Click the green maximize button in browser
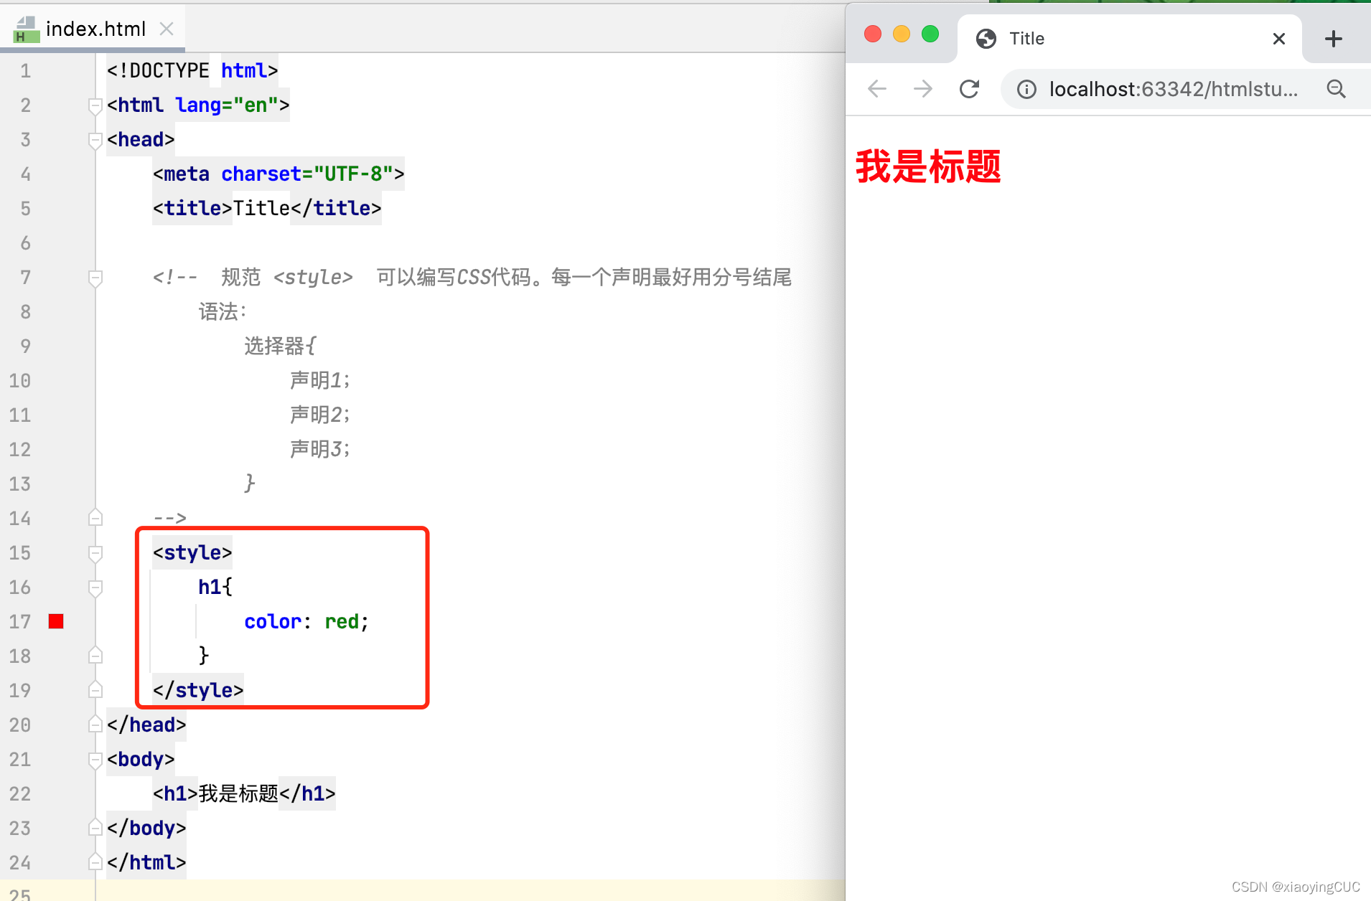The width and height of the screenshot is (1371, 901). tap(930, 34)
